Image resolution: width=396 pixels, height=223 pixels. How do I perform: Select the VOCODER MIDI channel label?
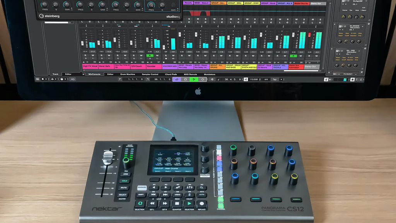(170, 67)
